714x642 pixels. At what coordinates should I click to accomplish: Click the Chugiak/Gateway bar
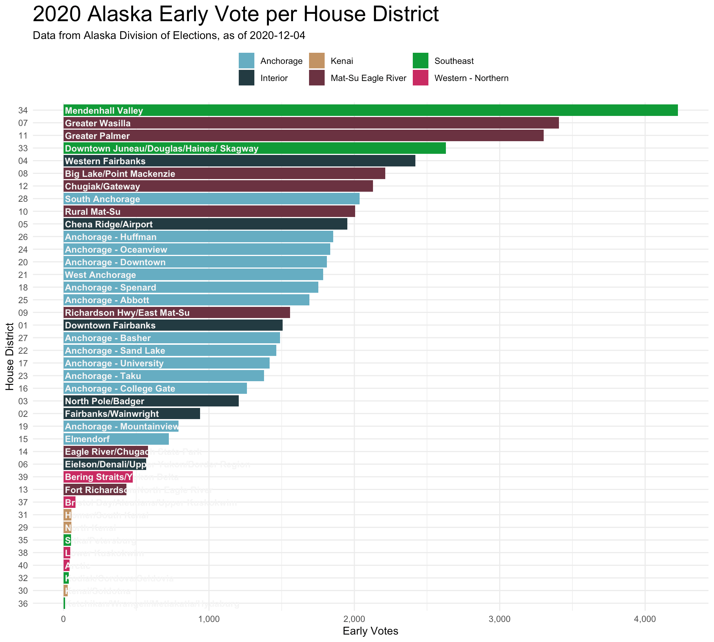[x=218, y=186]
